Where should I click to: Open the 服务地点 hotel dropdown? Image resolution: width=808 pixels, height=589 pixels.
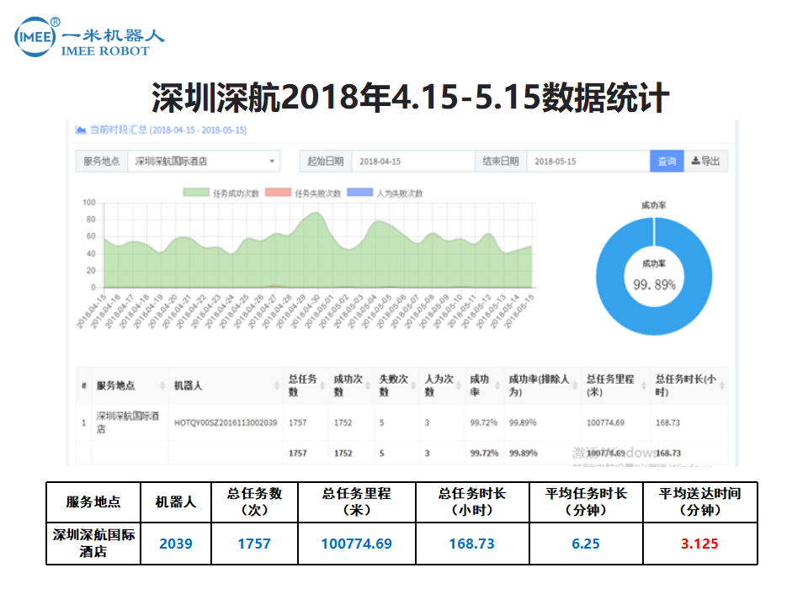point(204,162)
